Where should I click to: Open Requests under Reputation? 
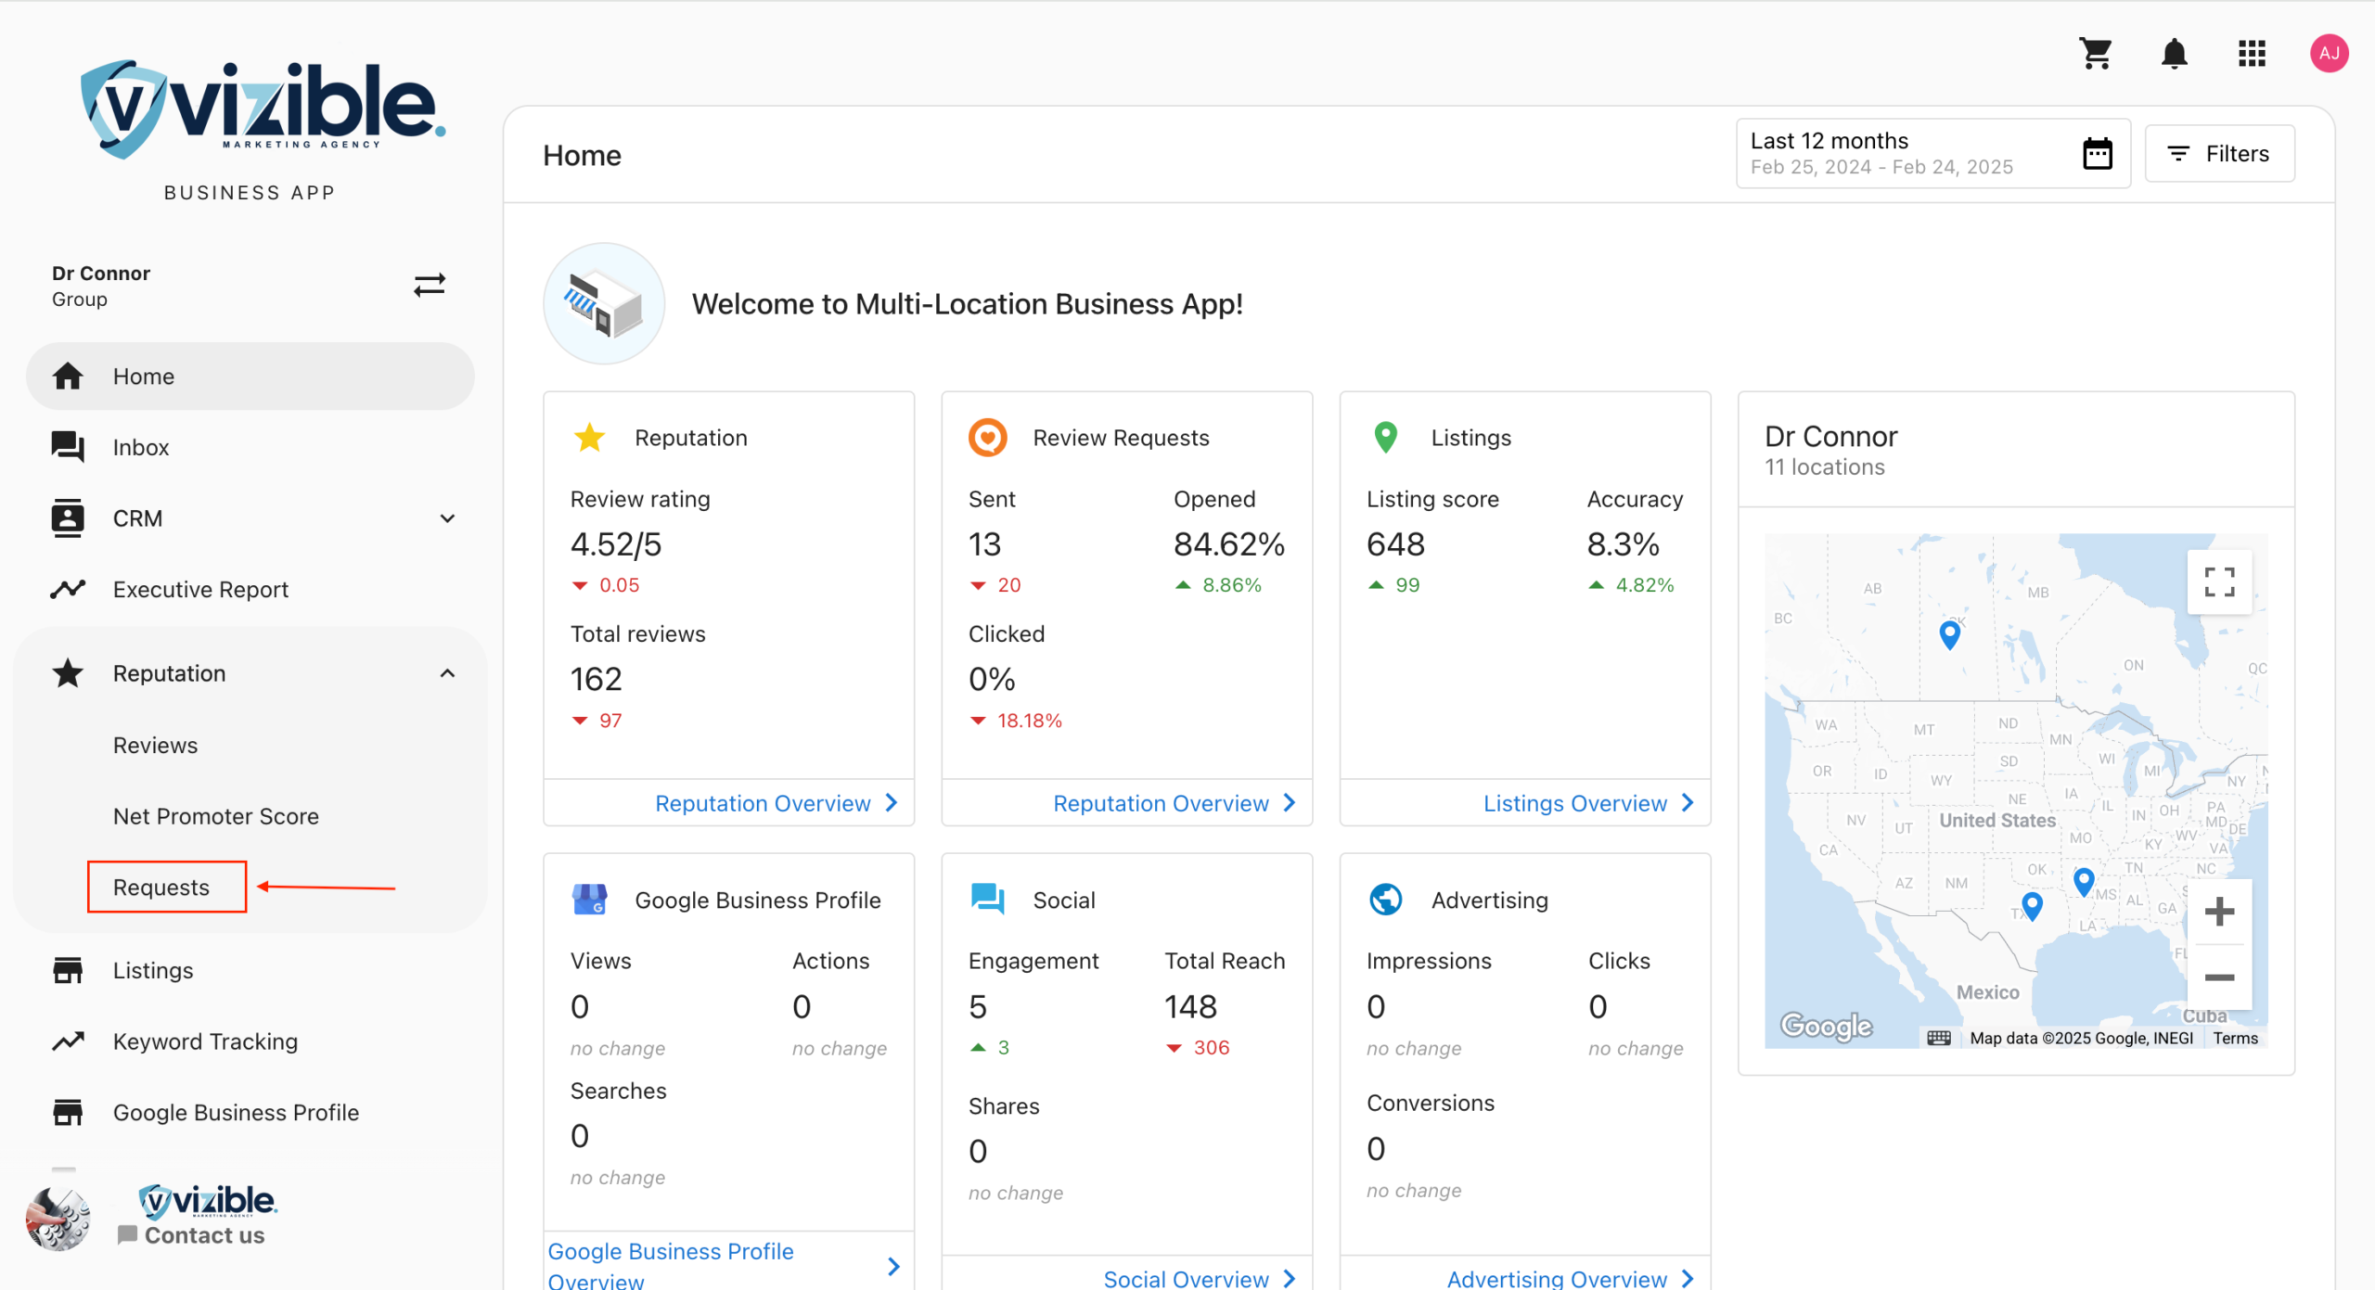coord(161,888)
